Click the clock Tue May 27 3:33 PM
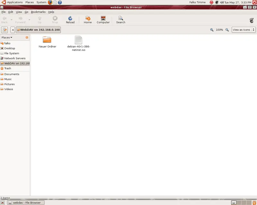 (x=238, y=3)
